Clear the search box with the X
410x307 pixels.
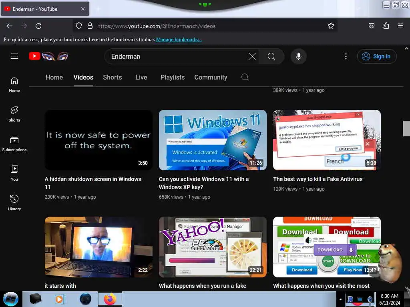coord(252,56)
